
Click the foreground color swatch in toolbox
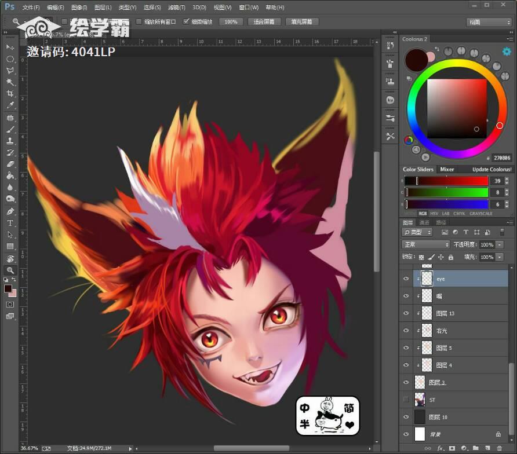pyautogui.click(x=8, y=288)
